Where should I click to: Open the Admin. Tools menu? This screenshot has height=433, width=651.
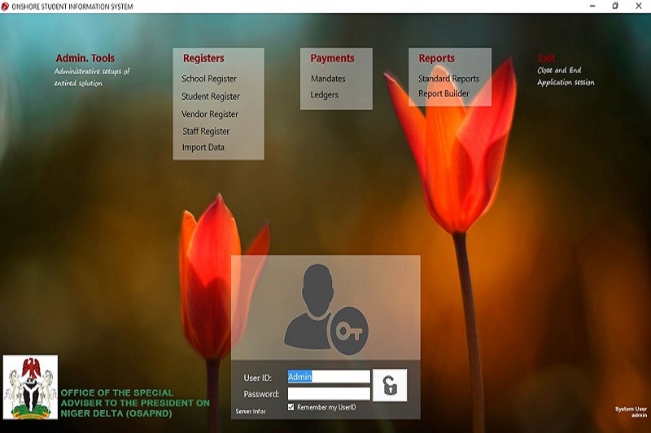[x=85, y=58]
